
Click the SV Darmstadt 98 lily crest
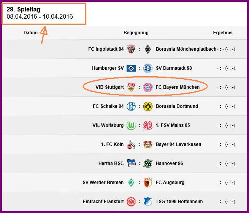coord(148,68)
